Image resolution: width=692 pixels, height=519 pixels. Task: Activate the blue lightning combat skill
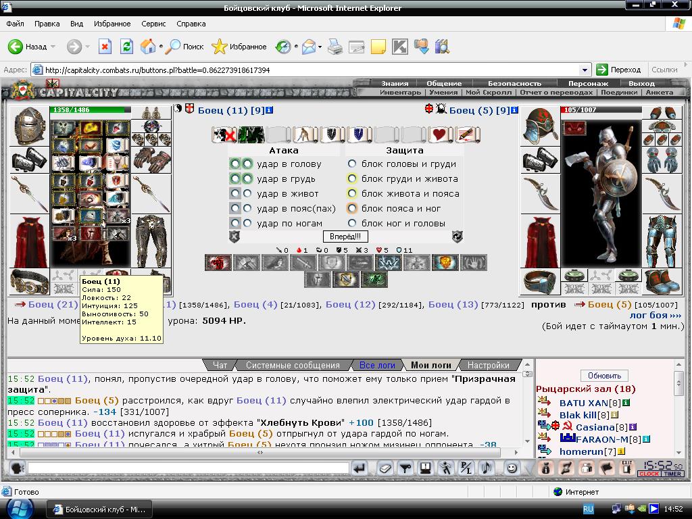(387, 263)
